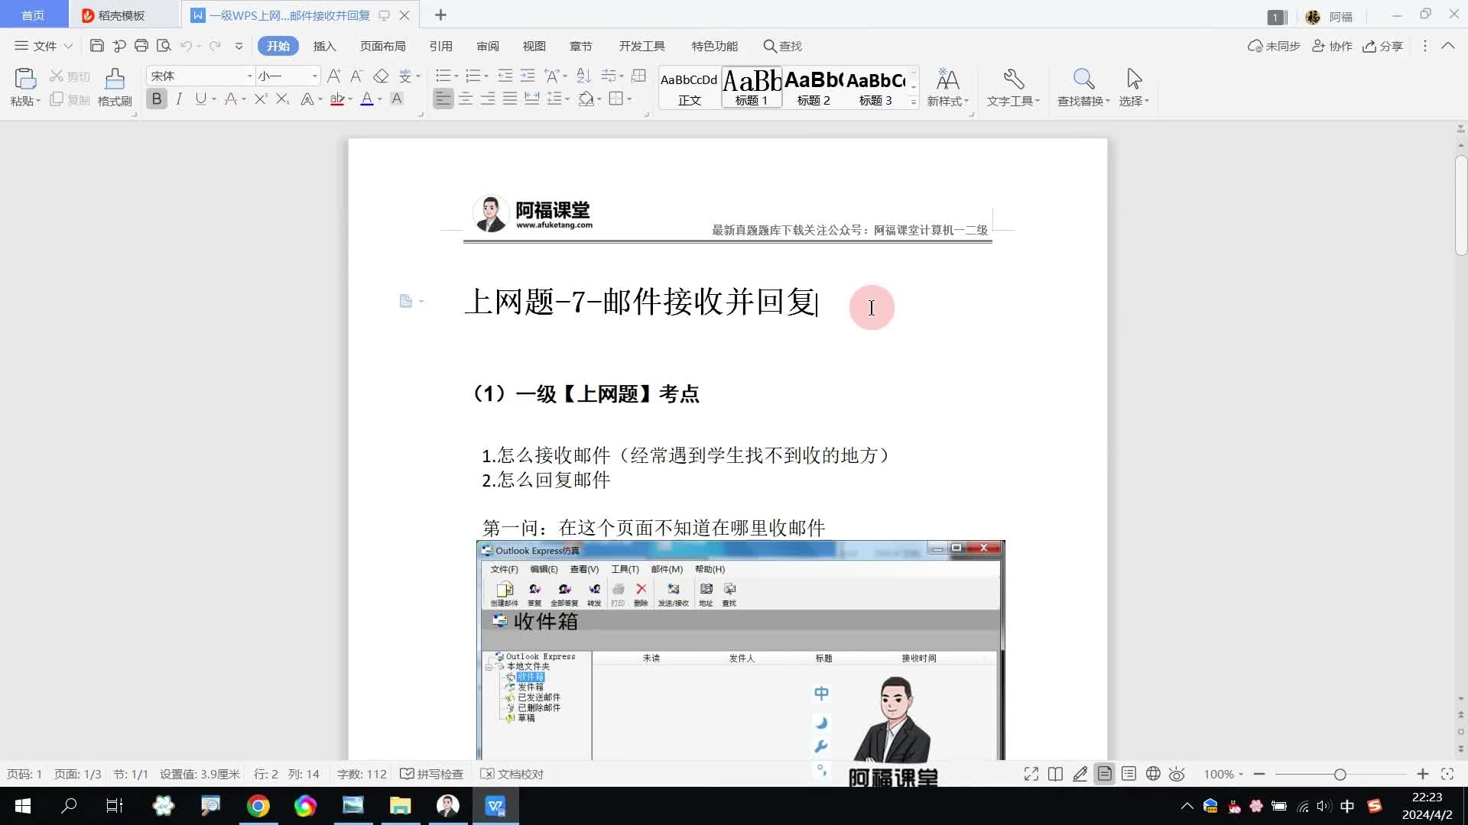Screen dimensions: 1468x825
Task: Toggle spell check (拼写检查) in status bar
Action: coord(432,774)
